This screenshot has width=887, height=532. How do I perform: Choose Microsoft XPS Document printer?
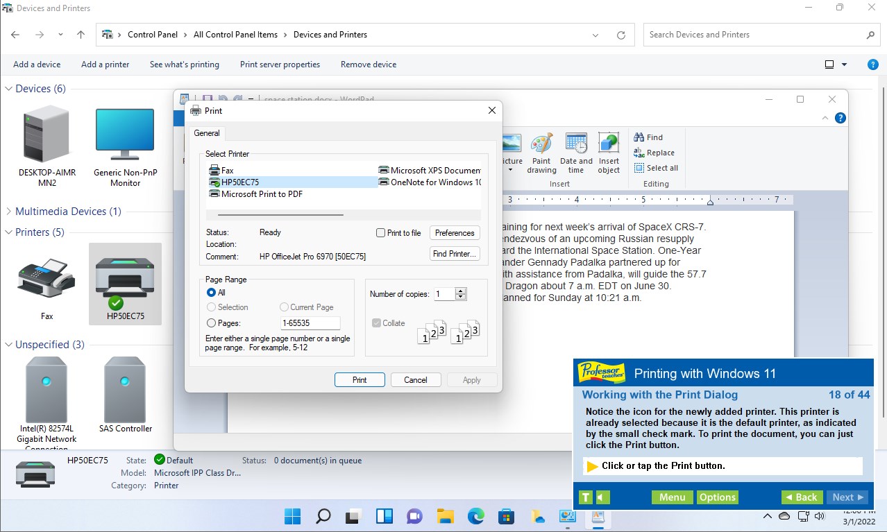[x=430, y=170]
